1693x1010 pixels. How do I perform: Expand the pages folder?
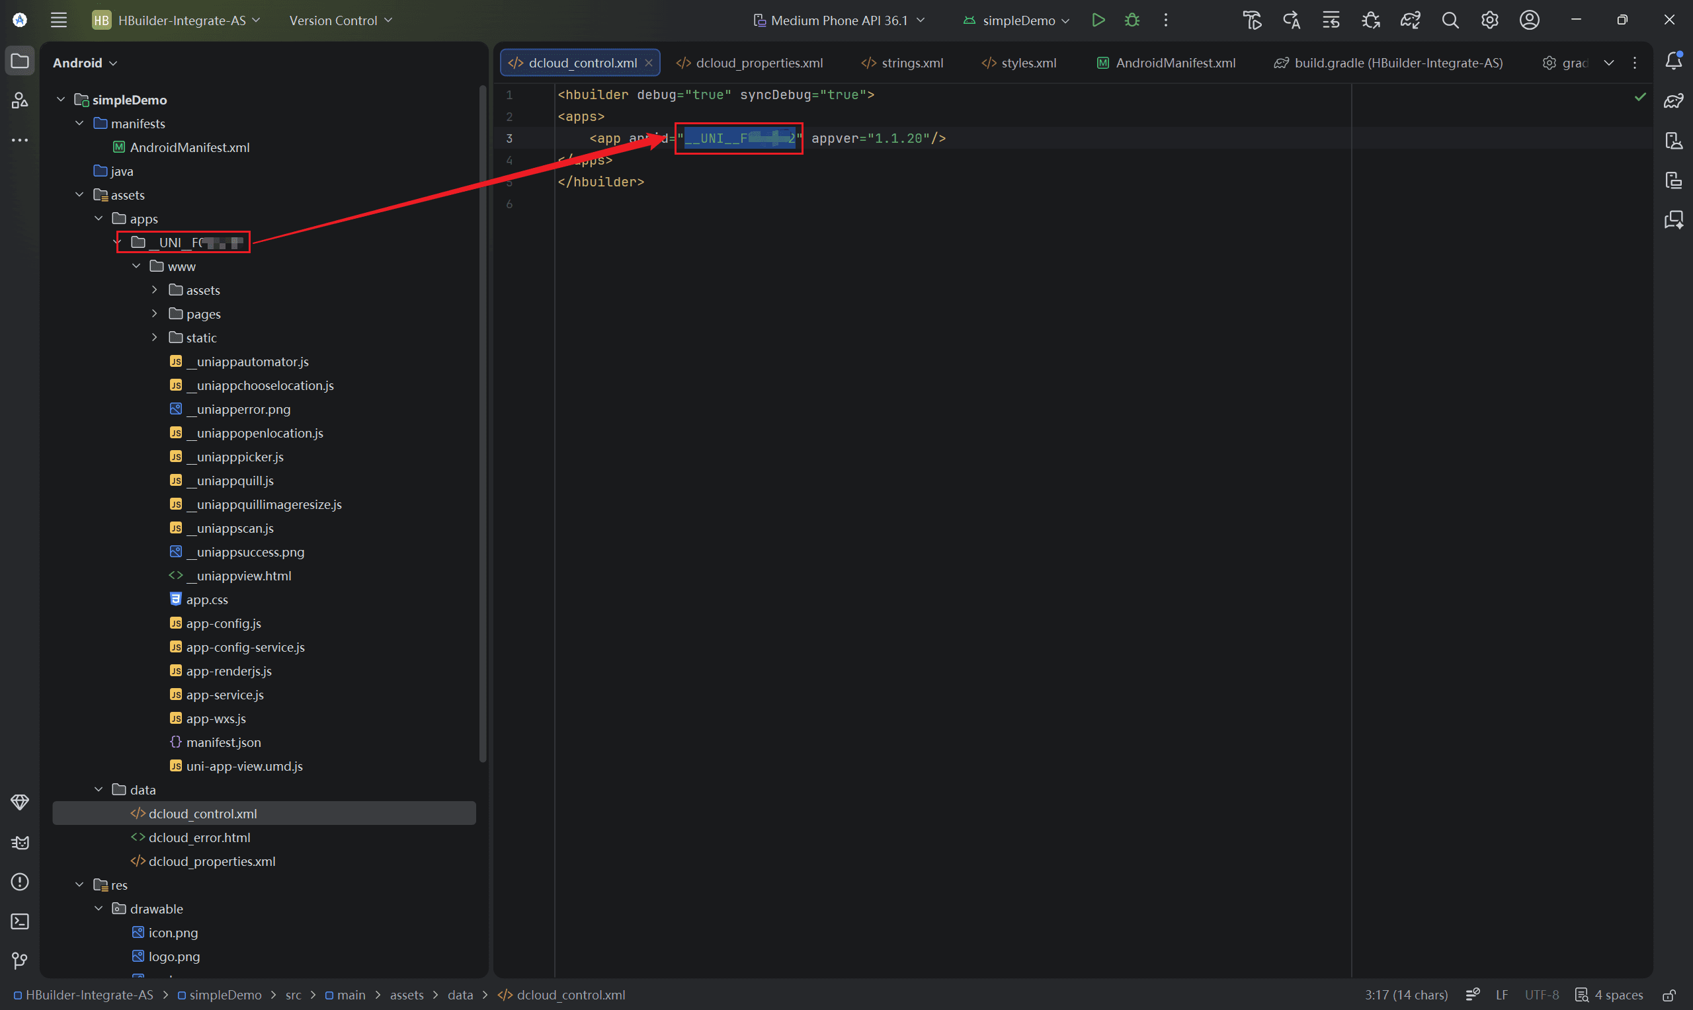(x=155, y=314)
